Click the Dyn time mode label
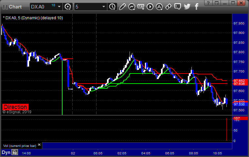 [6, 152]
